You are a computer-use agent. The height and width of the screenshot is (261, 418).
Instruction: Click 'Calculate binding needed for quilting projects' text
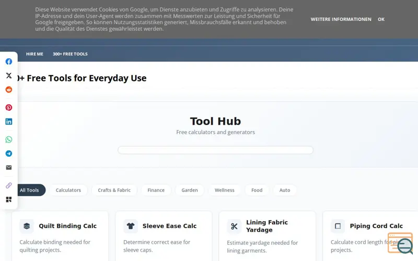(x=55, y=246)
